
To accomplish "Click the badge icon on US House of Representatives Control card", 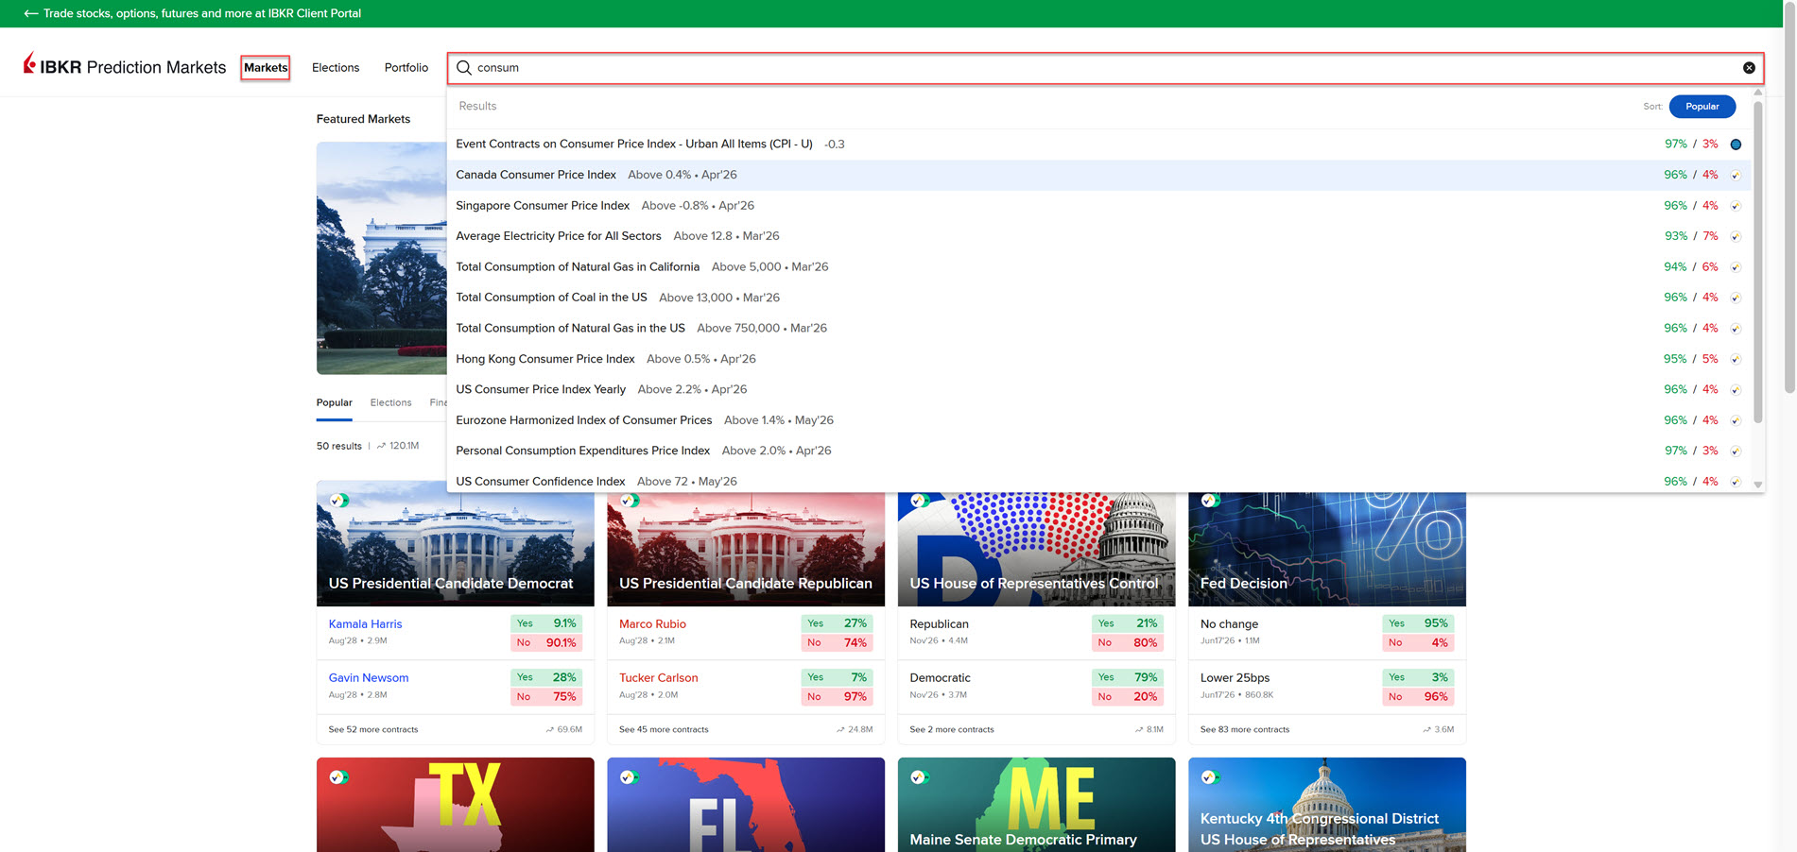I will click(x=920, y=501).
